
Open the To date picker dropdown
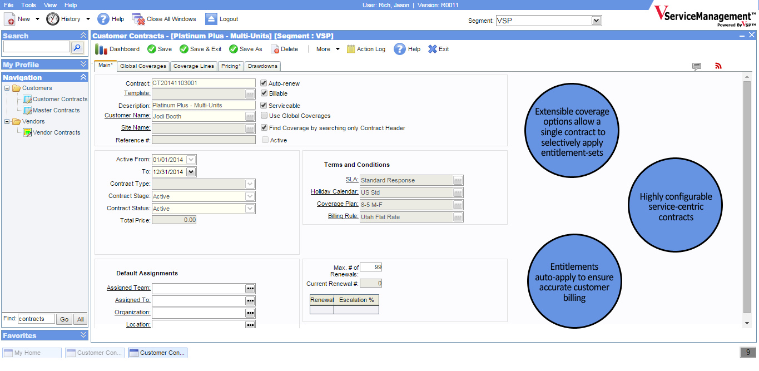(191, 172)
